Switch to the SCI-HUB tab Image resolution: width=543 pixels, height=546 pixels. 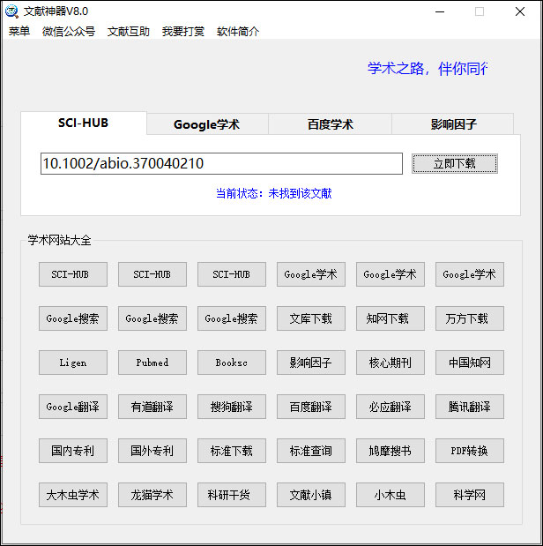click(x=84, y=123)
